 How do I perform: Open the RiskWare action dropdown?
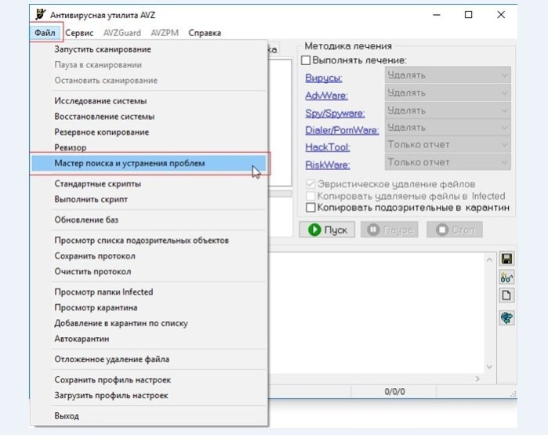(448, 162)
